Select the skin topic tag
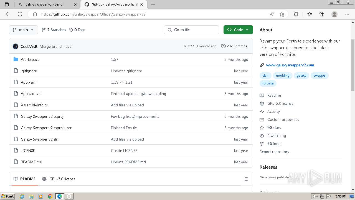355x200 pixels. click(x=265, y=76)
